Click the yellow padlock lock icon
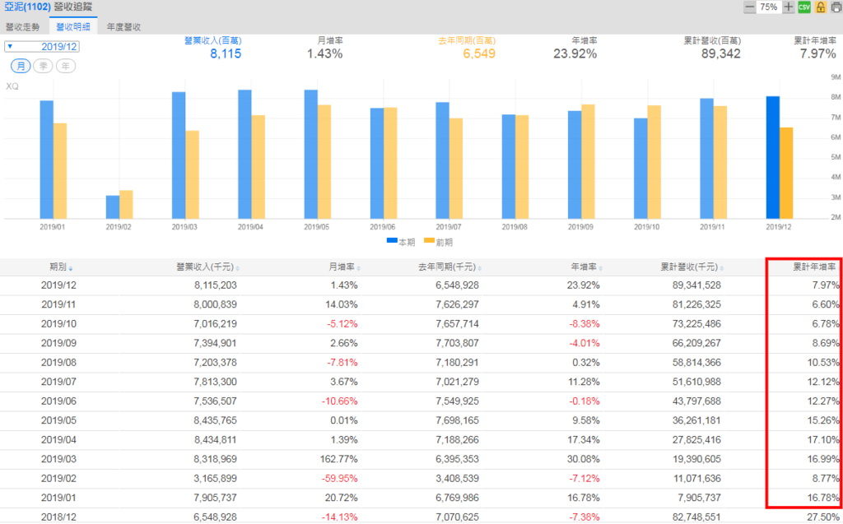 (821, 7)
